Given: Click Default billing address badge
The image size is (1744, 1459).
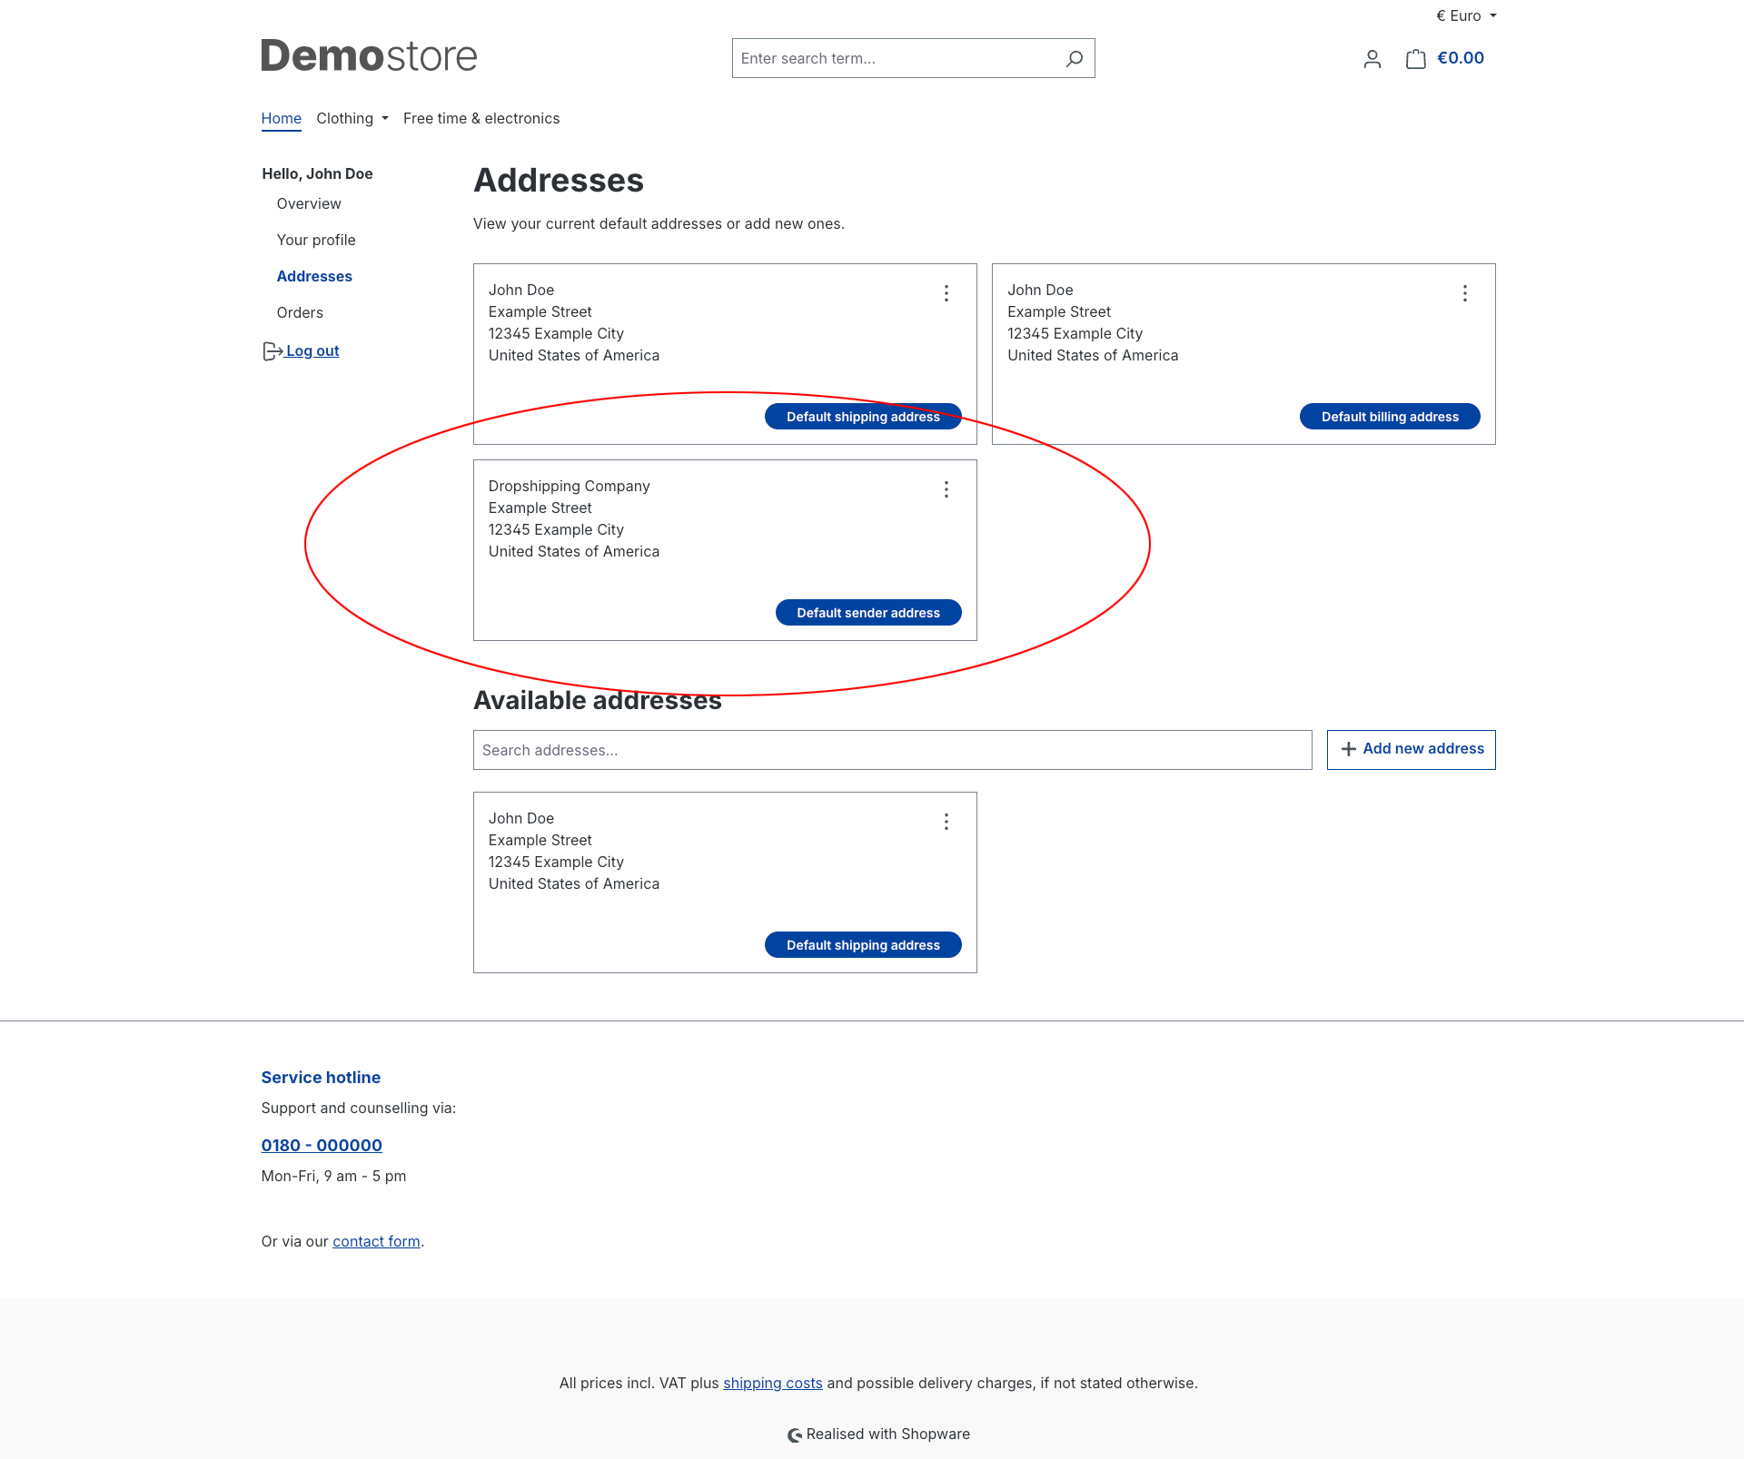Looking at the screenshot, I should coord(1390,417).
